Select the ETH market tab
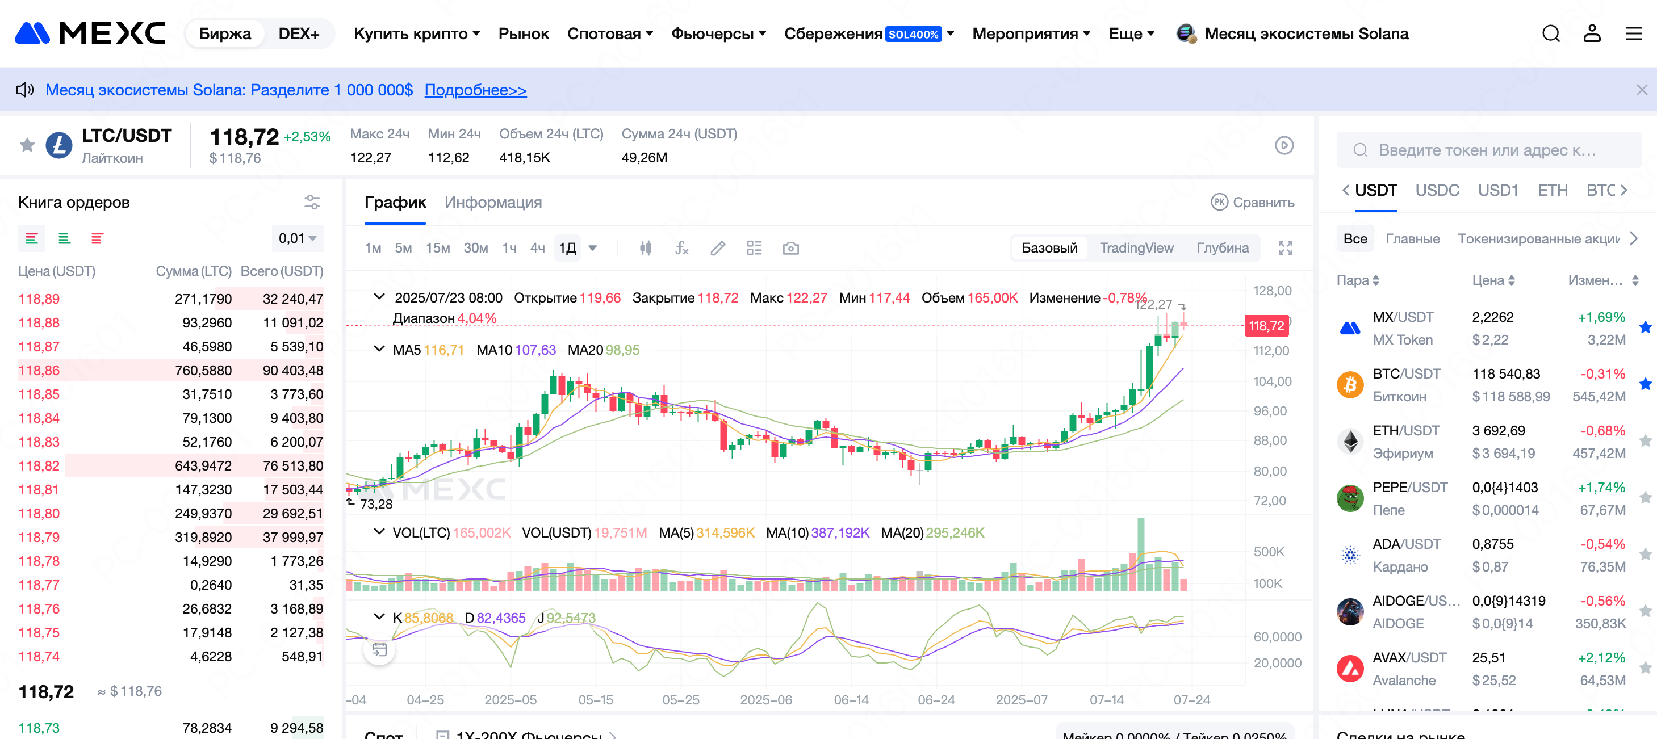 coord(1552,190)
